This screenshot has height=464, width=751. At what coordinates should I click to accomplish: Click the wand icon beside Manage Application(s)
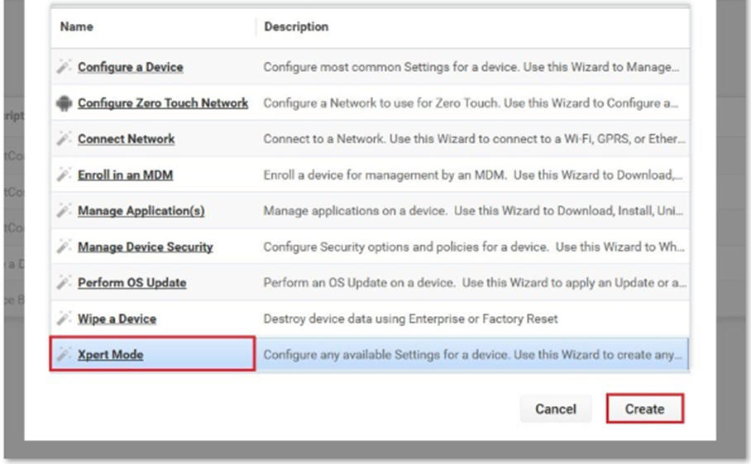(64, 211)
